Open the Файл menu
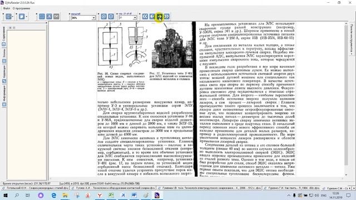Viewport: 356px width, 200px height. (x=6, y=8)
